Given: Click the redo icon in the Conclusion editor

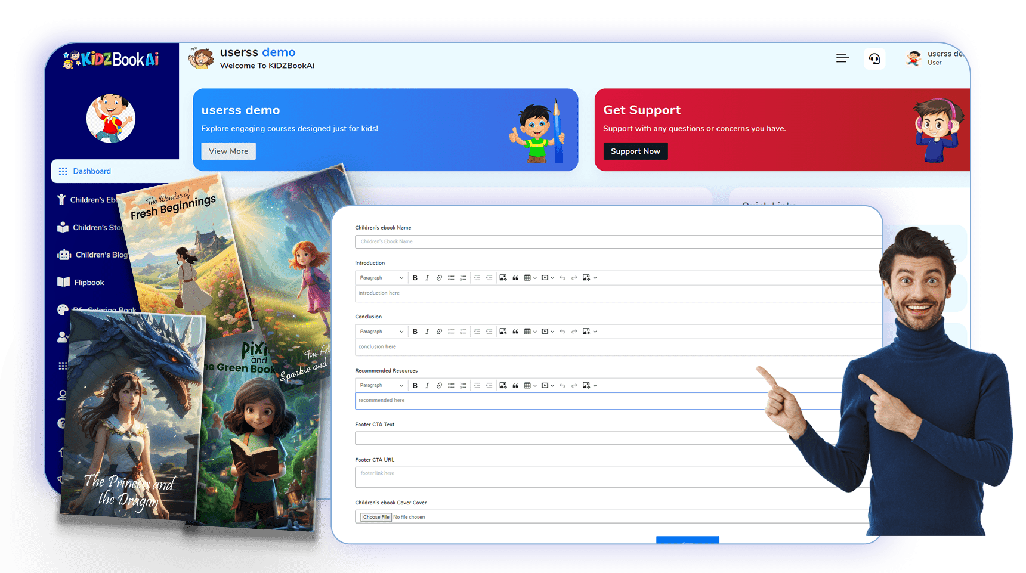Looking at the screenshot, I should click(x=574, y=332).
